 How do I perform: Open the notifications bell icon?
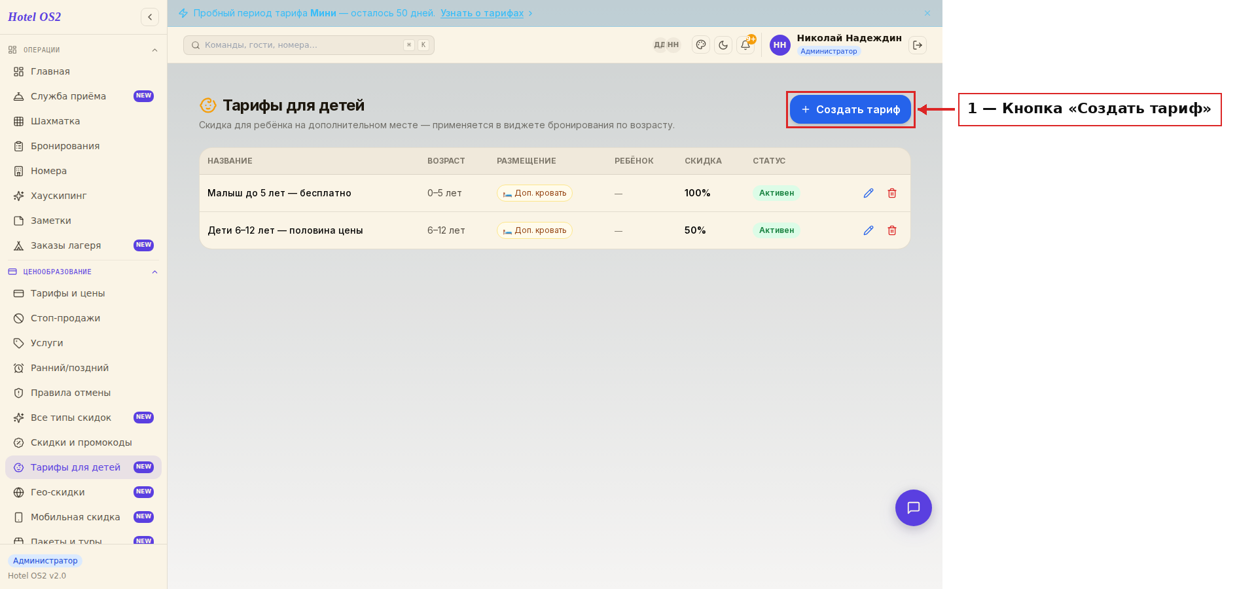745,45
